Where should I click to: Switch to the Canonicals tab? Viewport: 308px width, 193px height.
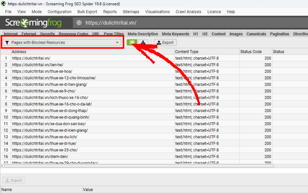click(x=256, y=34)
